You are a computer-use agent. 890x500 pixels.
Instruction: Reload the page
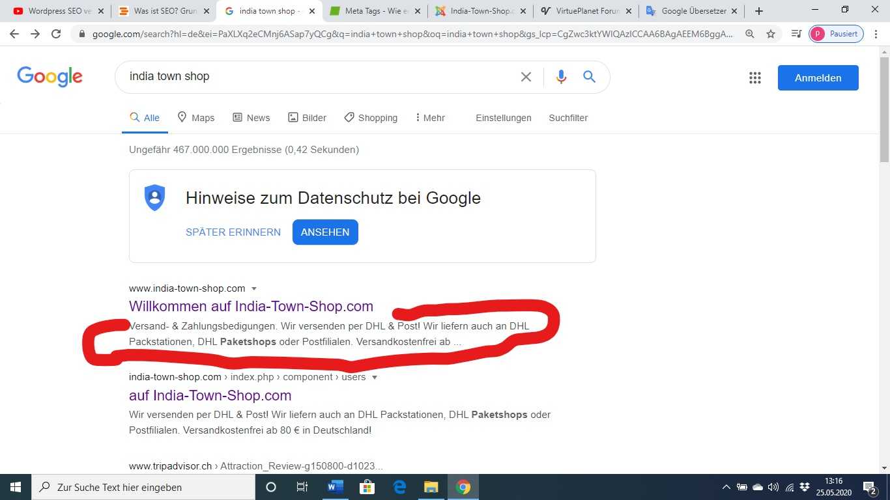pos(56,34)
